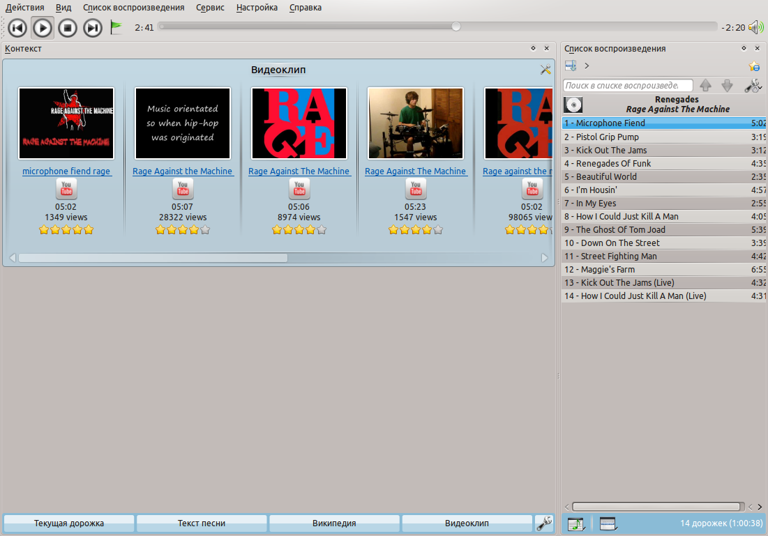Select track '12 - Maggie's Farm'
The height and width of the screenshot is (536, 768).
point(664,269)
